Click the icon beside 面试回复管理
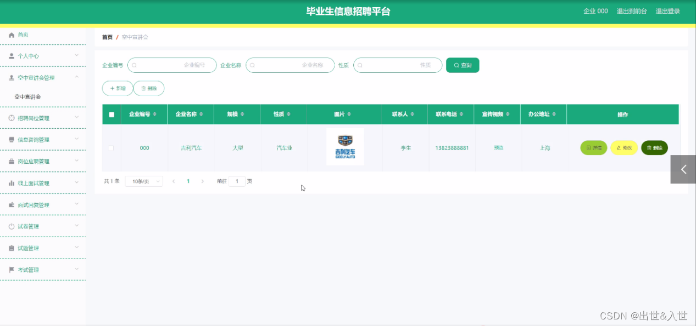Screen dimensions: 696x326 (x=12, y=205)
